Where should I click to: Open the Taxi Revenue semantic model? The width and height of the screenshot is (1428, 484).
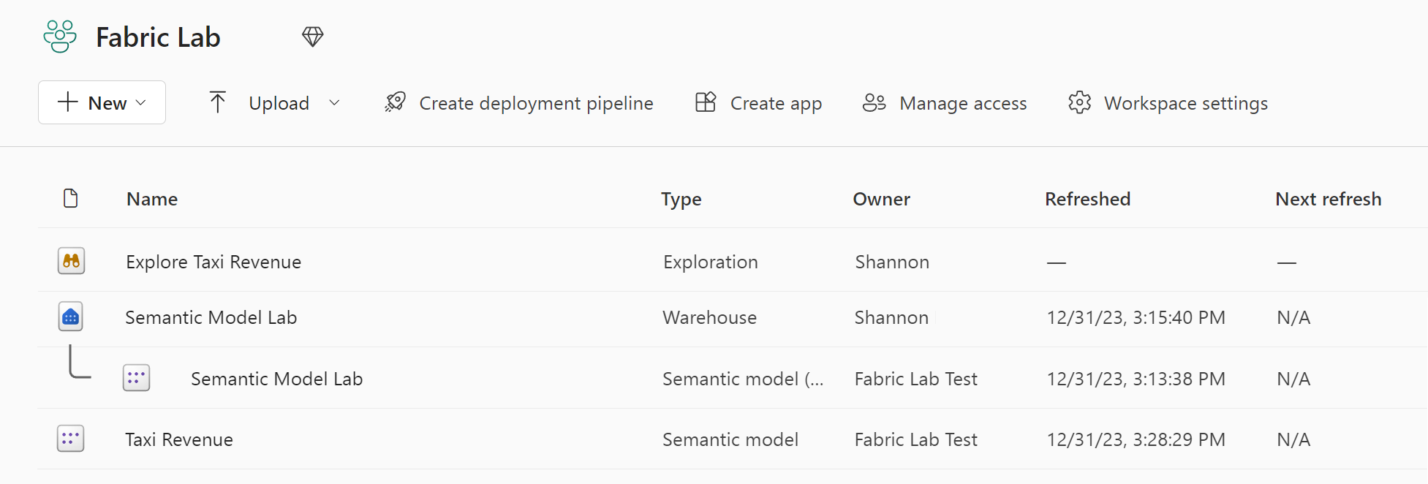179,439
